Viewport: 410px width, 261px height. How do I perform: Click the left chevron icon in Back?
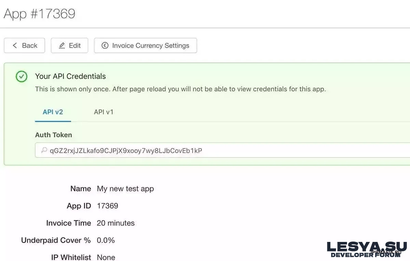(x=15, y=46)
